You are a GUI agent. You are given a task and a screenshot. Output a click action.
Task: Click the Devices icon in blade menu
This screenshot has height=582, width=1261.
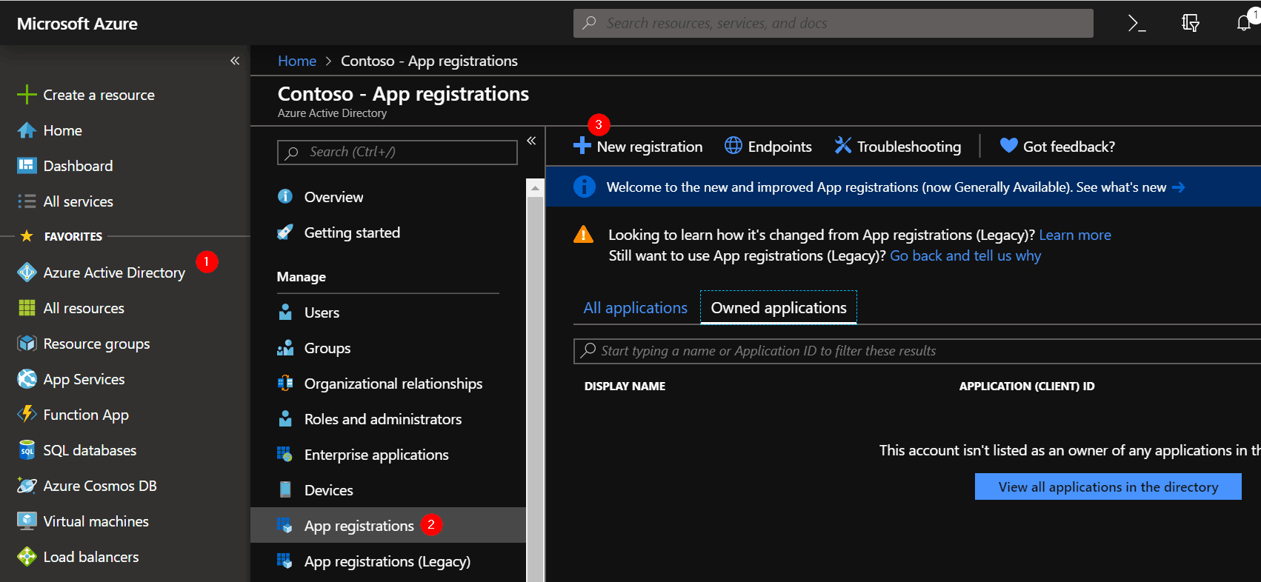[285, 489]
